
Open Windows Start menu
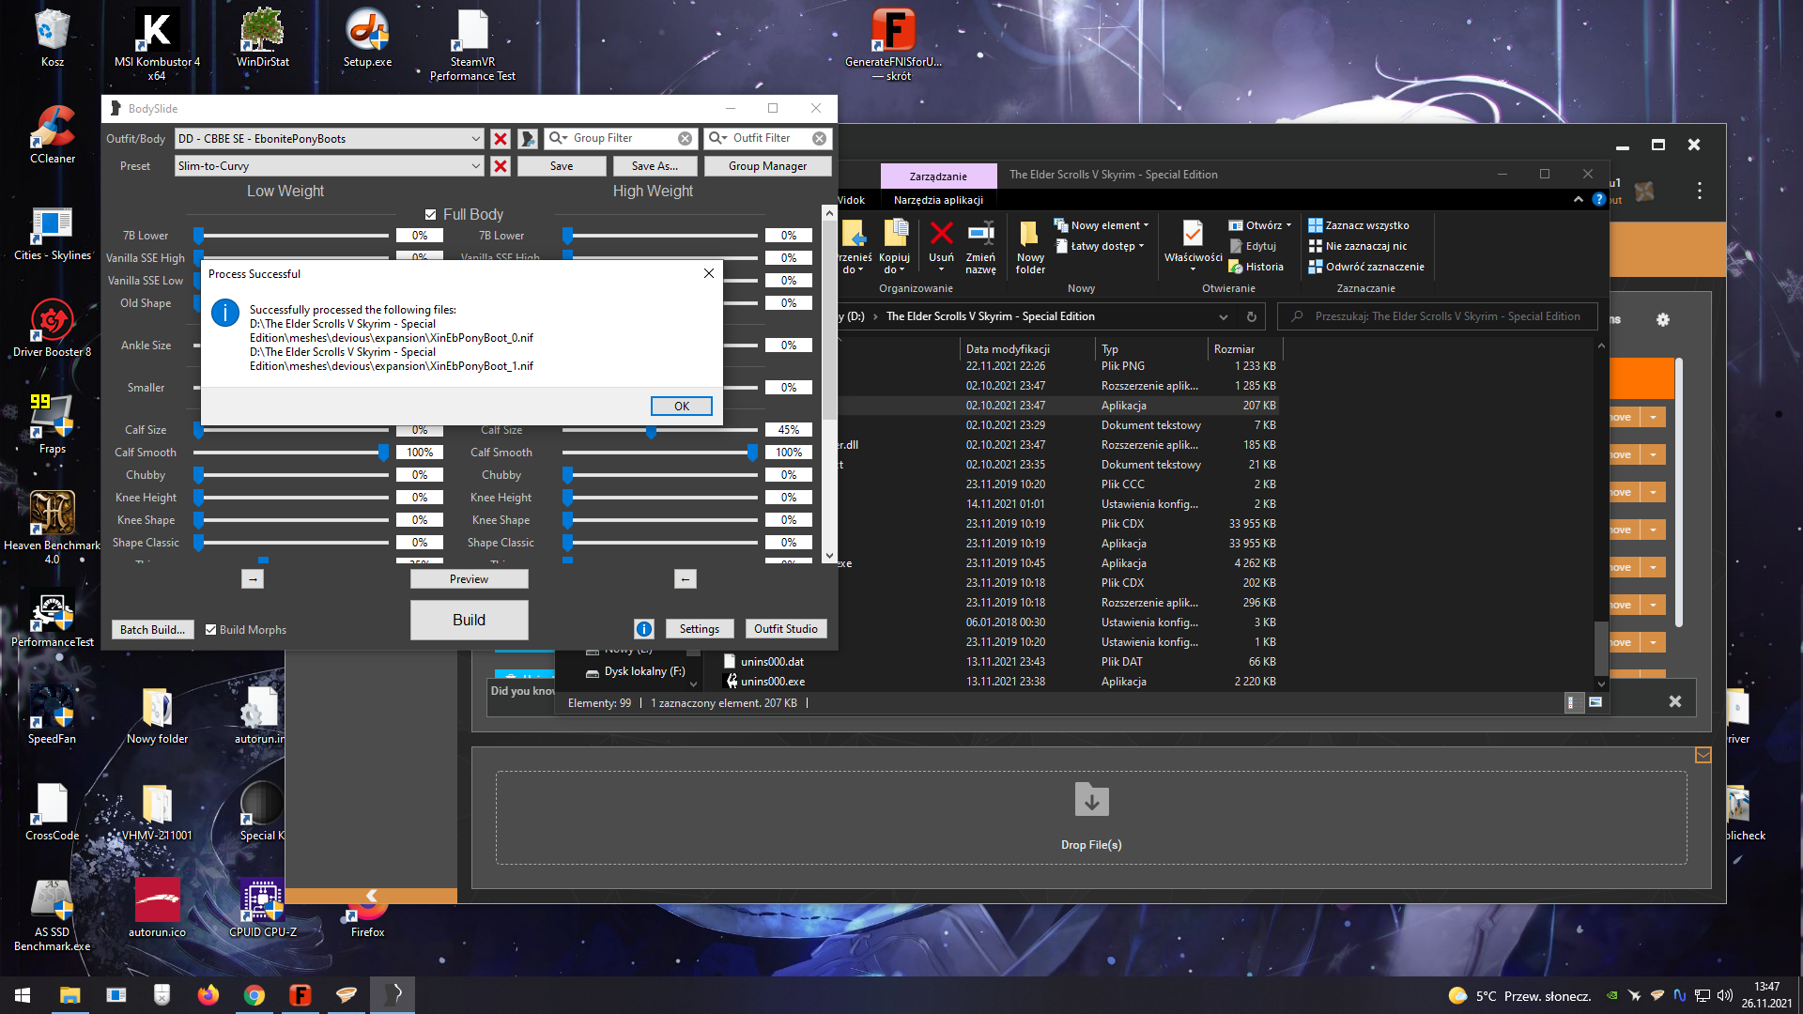click(23, 994)
